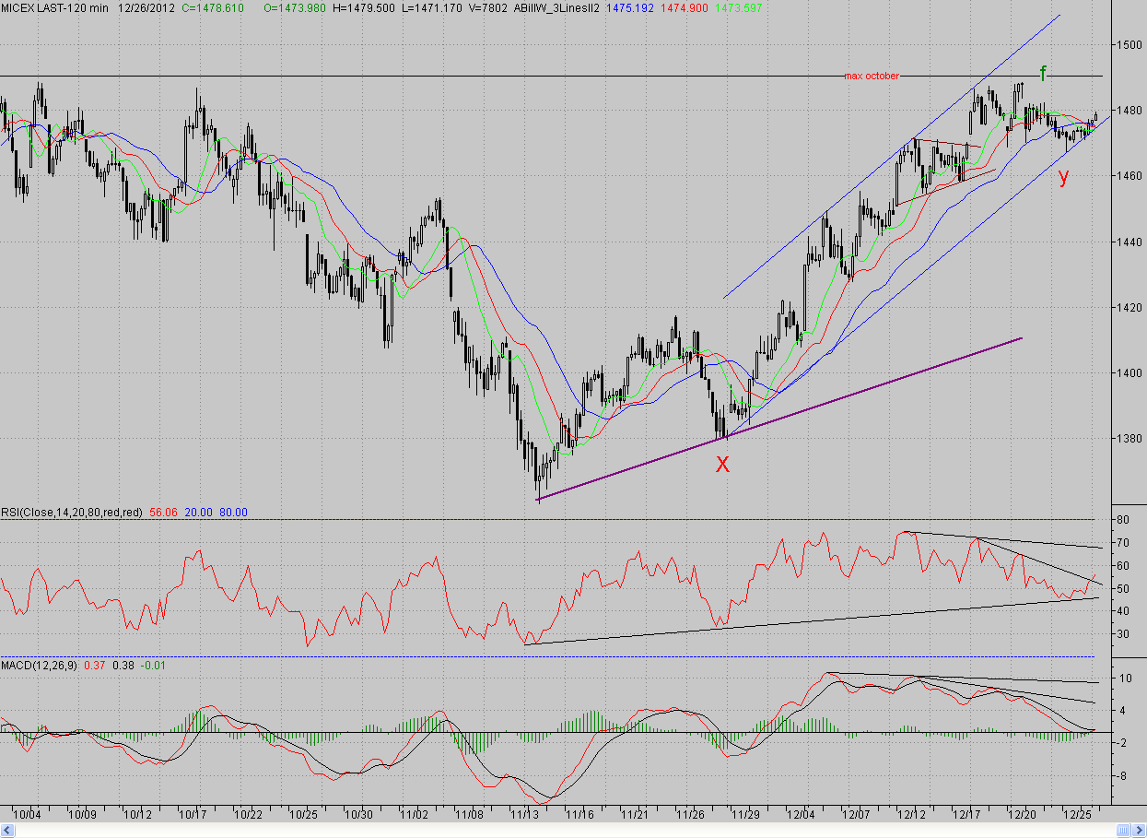Click the scrollbar thumb at bottom right

point(1125,832)
